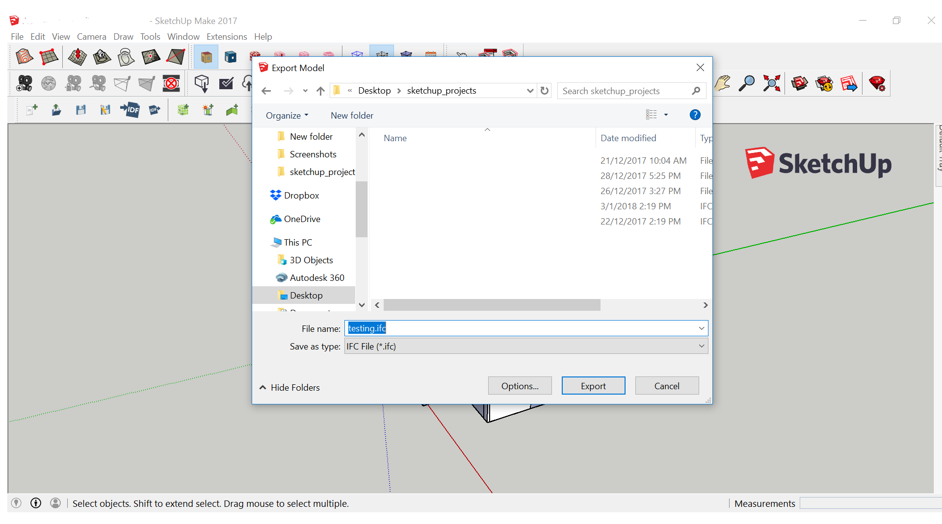Open the Extension Warehouse icon

point(799,83)
